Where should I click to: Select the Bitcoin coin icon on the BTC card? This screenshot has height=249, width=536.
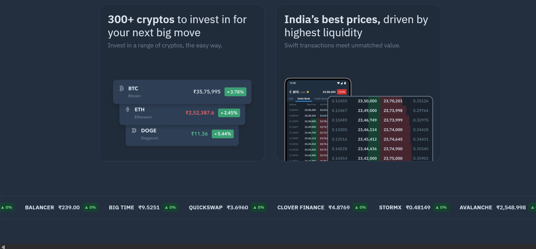(122, 89)
